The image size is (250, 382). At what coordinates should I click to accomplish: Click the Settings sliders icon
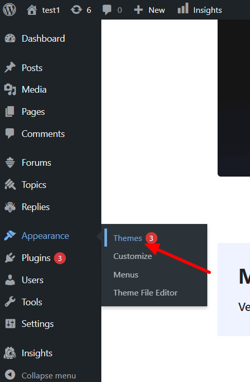(x=10, y=324)
